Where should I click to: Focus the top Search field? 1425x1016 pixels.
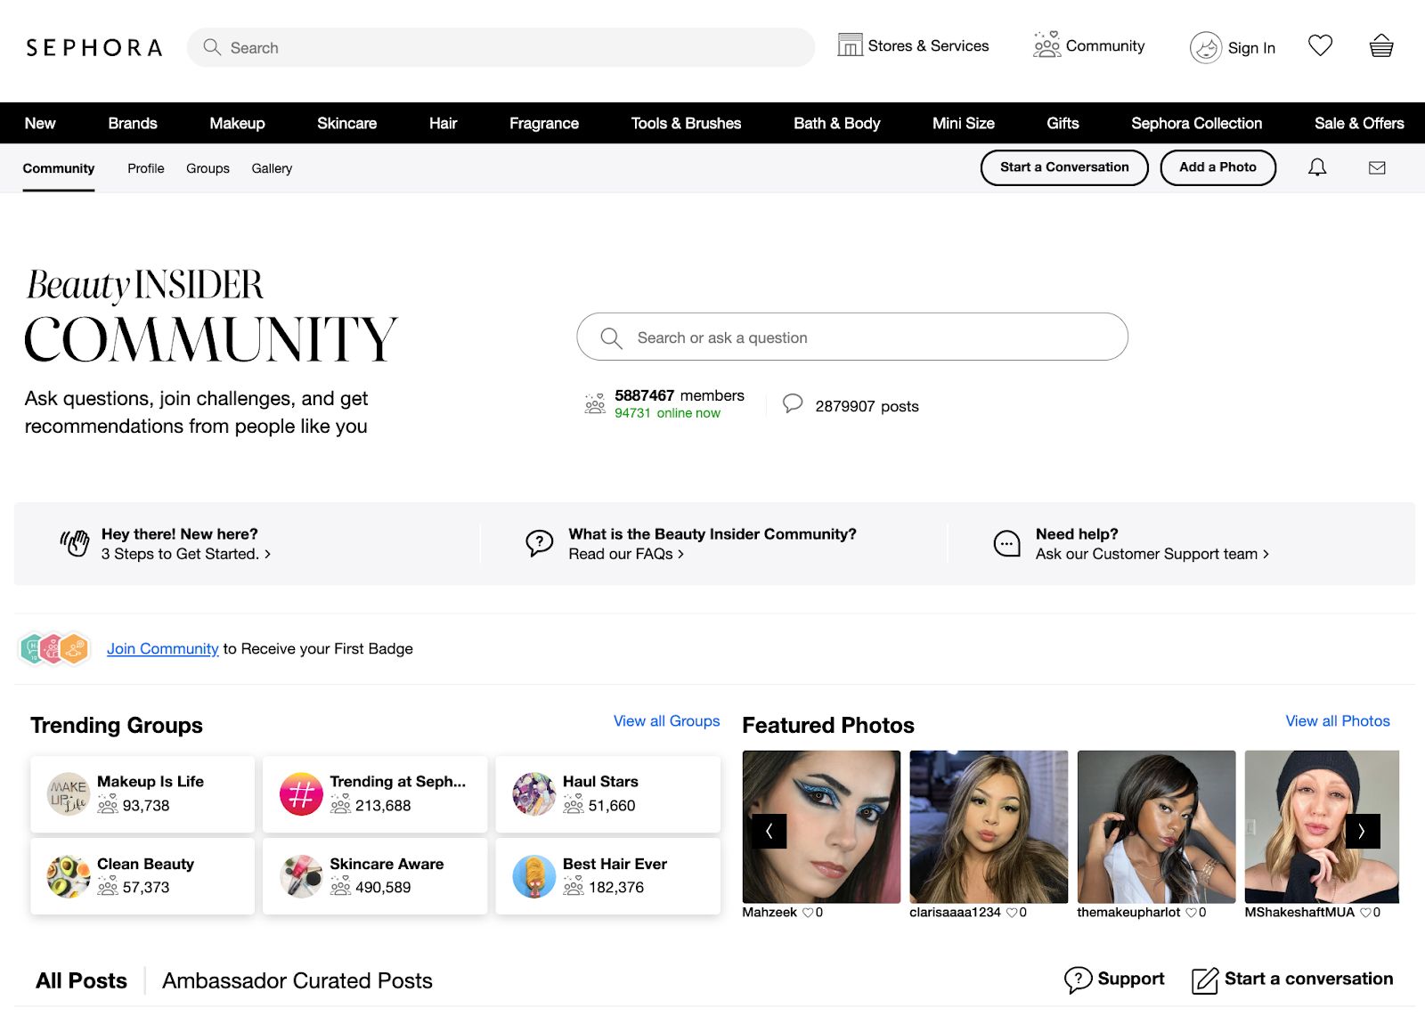click(x=501, y=47)
